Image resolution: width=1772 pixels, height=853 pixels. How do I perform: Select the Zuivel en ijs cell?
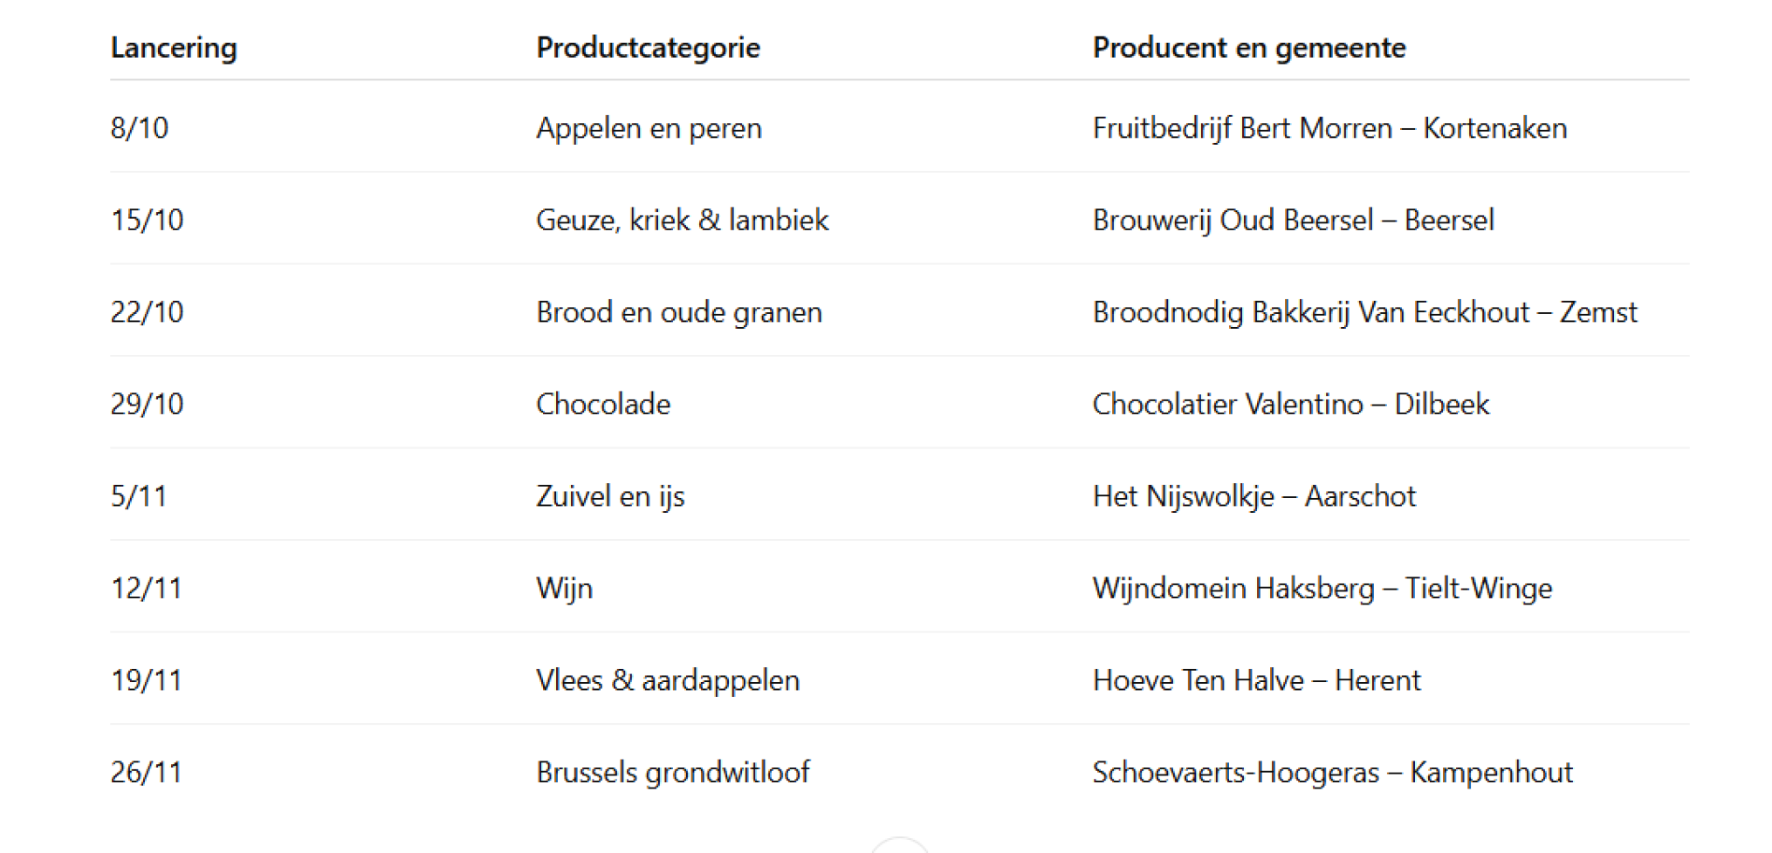click(x=610, y=496)
